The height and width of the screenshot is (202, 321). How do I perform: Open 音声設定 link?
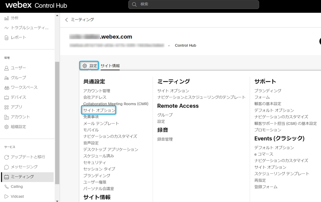pyautogui.click(x=91, y=143)
